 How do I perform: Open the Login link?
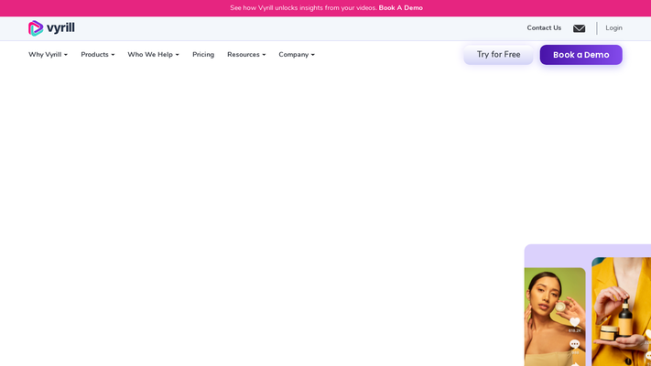click(x=613, y=28)
